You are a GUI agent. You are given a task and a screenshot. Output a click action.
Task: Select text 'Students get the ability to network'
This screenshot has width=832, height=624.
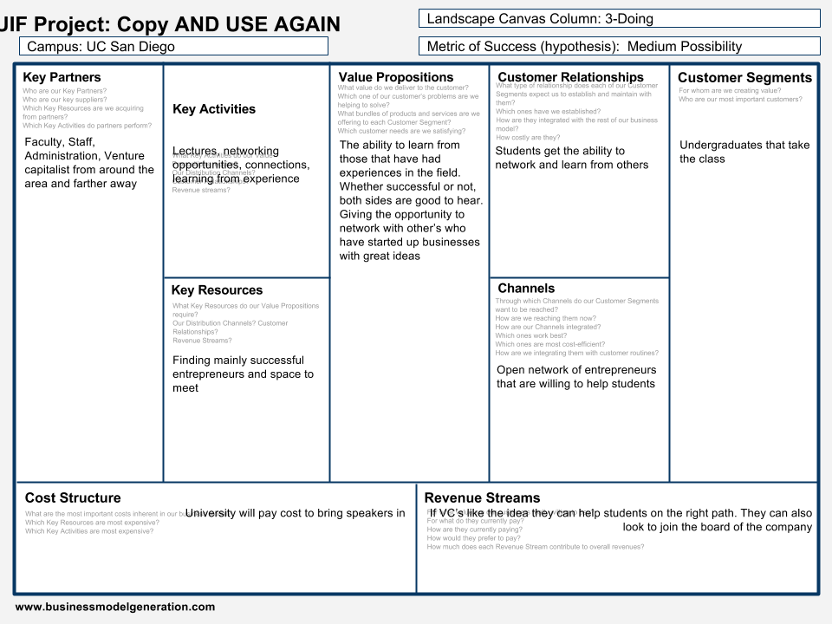pyautogui.click(x=560, y=158)
